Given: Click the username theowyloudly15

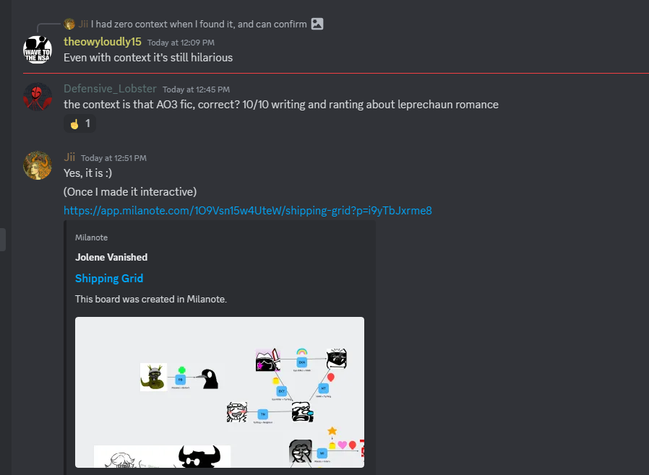Looking at the screenshot, I should coord(103,42).
